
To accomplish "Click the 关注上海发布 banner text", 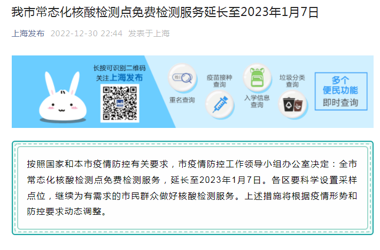I will 119,78.
